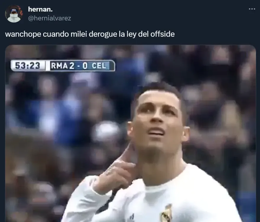The width and height of the screenshot is (260, 222).
Task: Click the 53:23 match timer in video
Action: 27,65
